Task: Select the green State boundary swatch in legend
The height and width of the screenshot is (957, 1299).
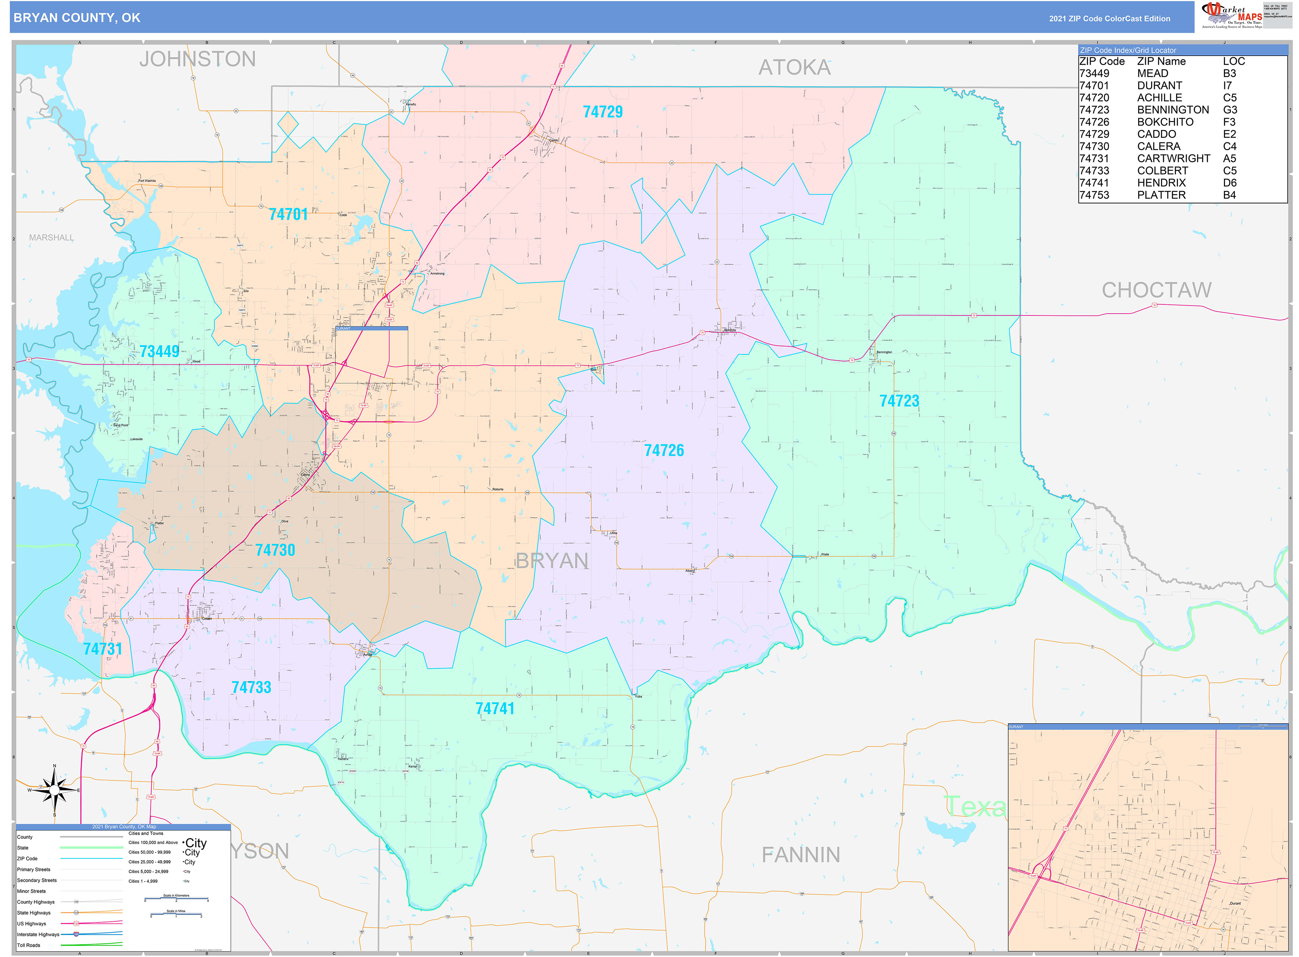Action: [91, 848]
